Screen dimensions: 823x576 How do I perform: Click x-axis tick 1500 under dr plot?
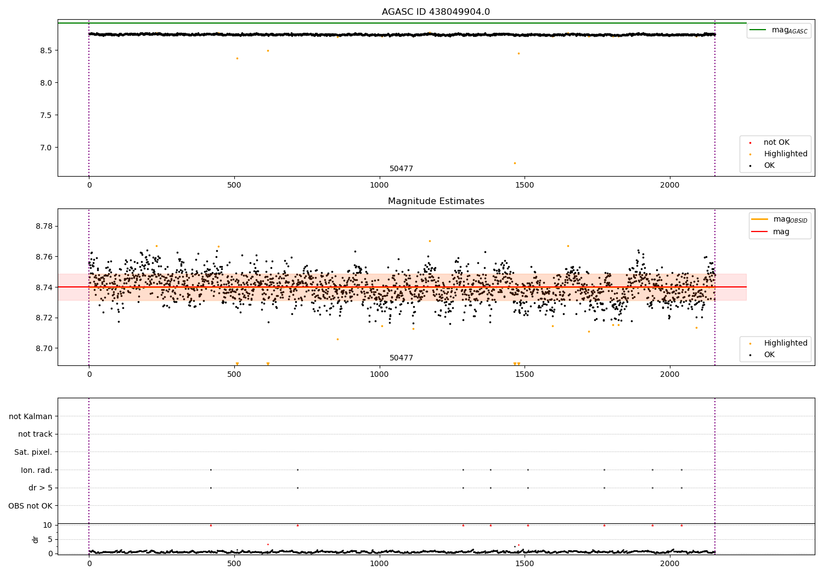[525, 564]
